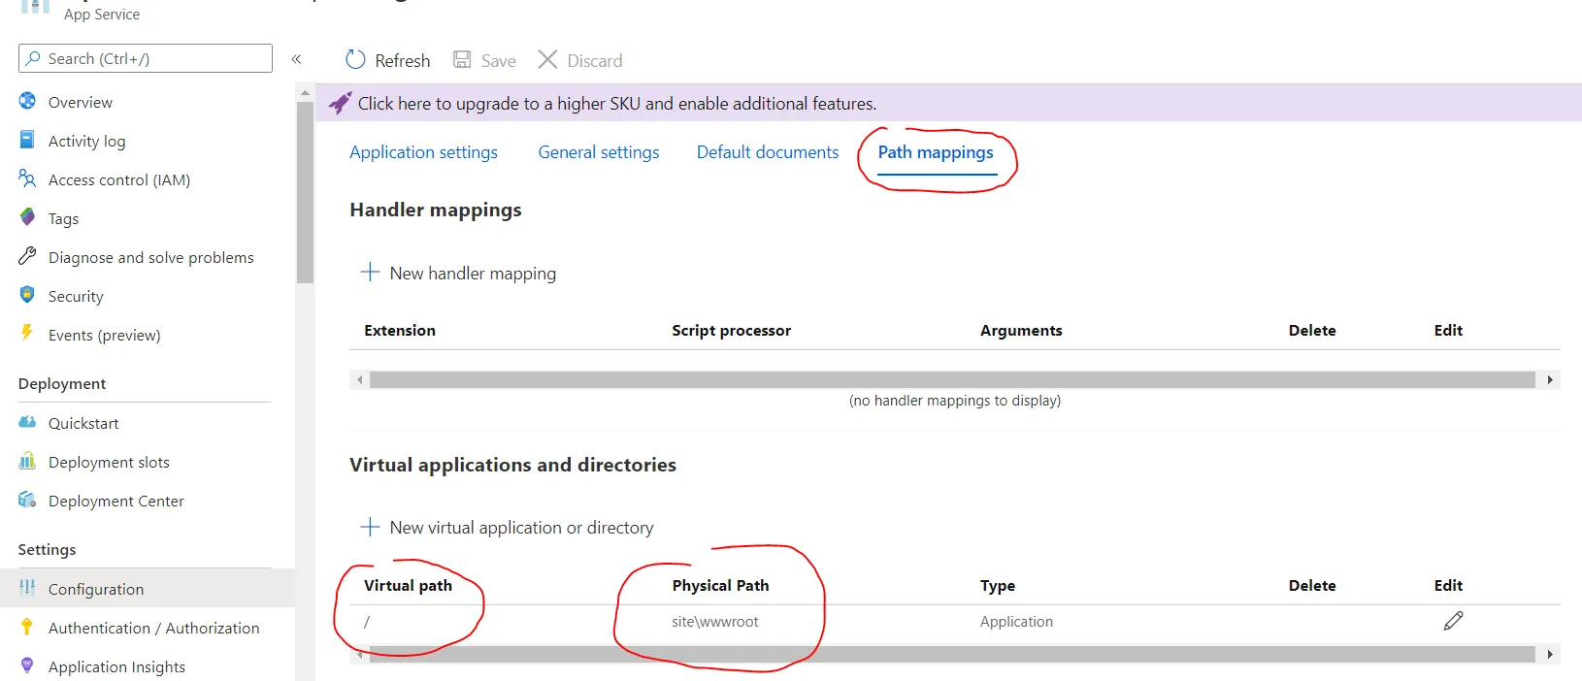
Task: Focus the Search (Ctrl+/) field
Action: [146, 58]
